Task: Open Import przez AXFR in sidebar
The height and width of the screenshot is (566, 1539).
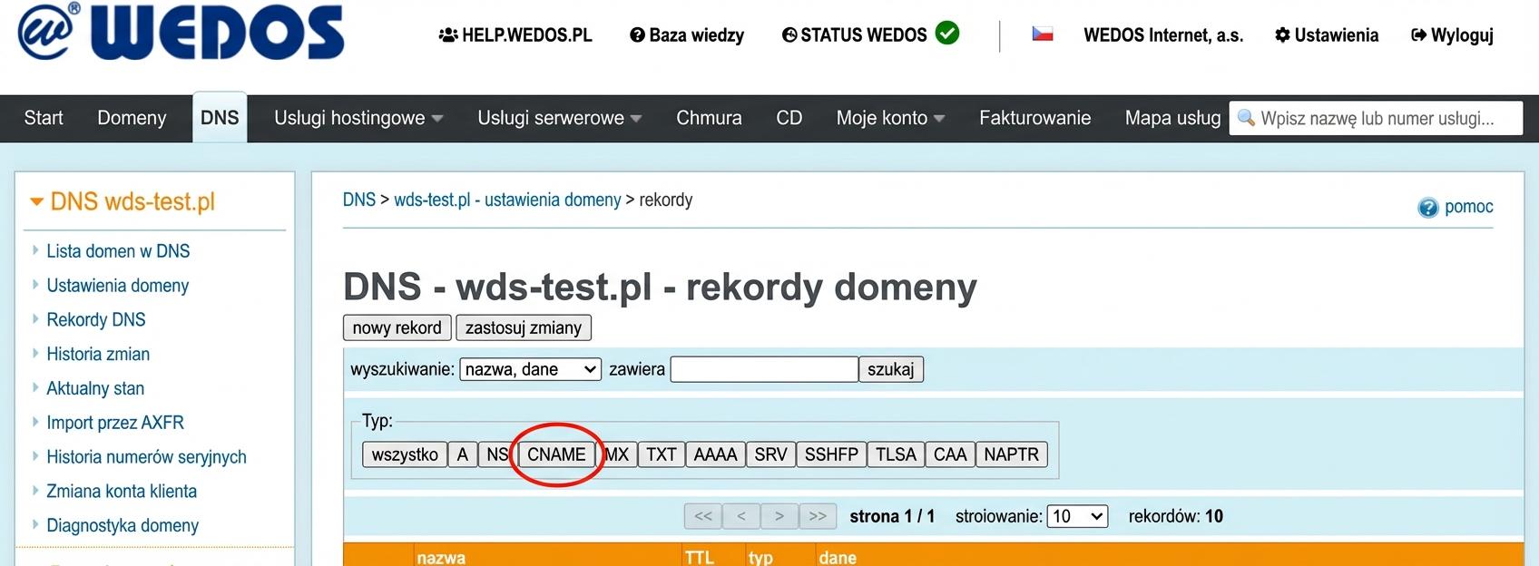Action: [x=115, y=423]
